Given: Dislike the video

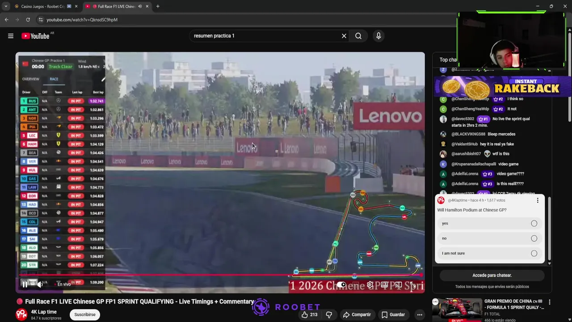Looking at the screenshot, I should [329, 315].
